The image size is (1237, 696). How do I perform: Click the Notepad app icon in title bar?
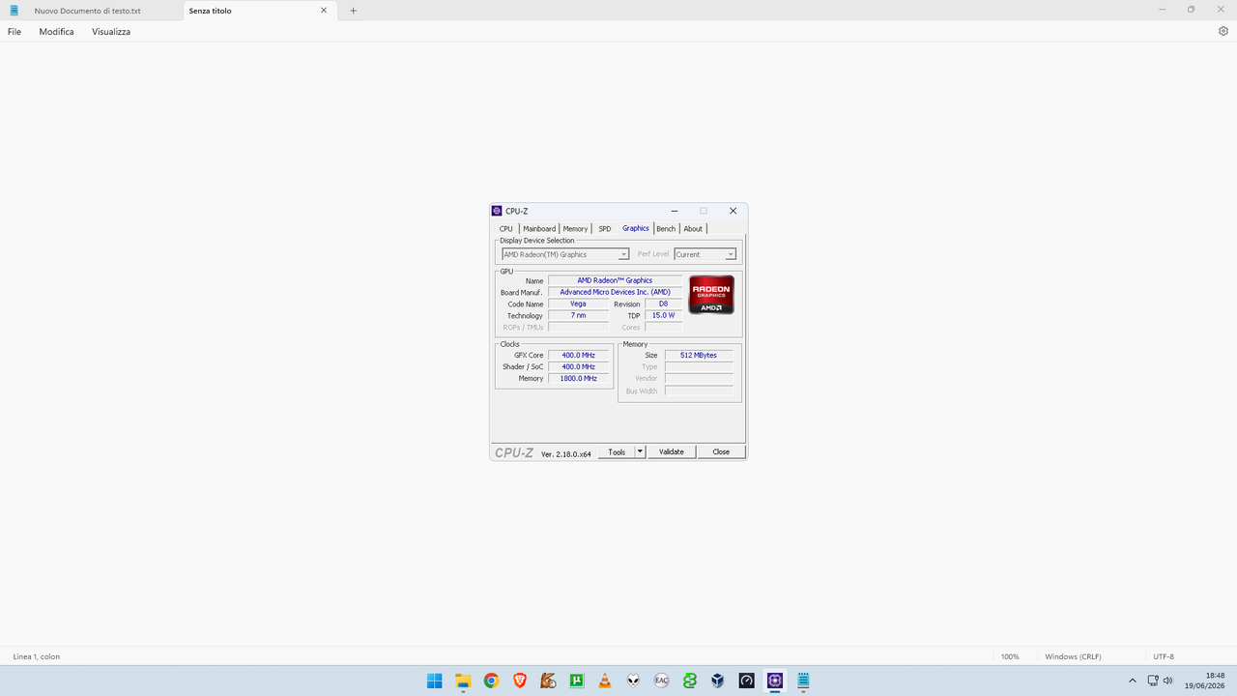coord(14,11)
